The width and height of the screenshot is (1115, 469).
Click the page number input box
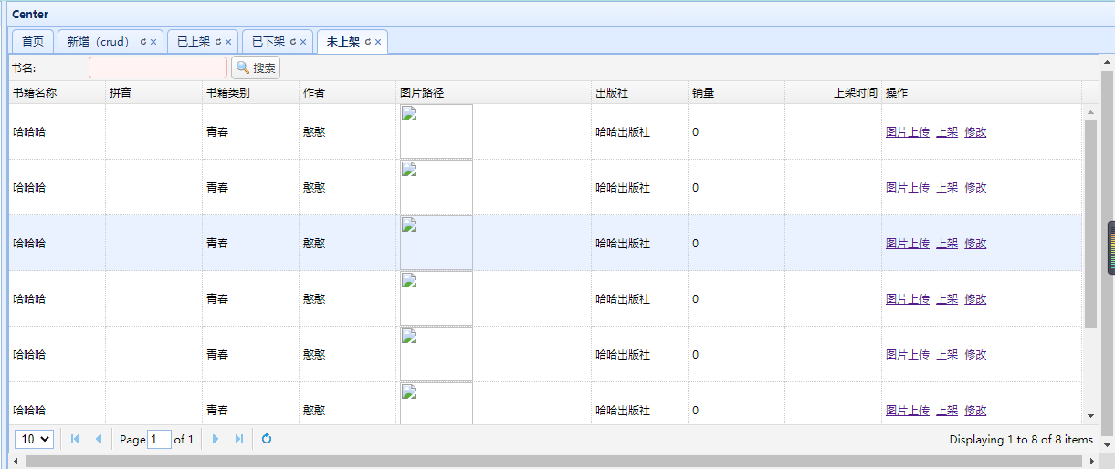point(160,439)
